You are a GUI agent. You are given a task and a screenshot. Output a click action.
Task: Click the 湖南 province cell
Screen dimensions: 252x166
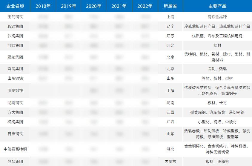coord(170,103)
